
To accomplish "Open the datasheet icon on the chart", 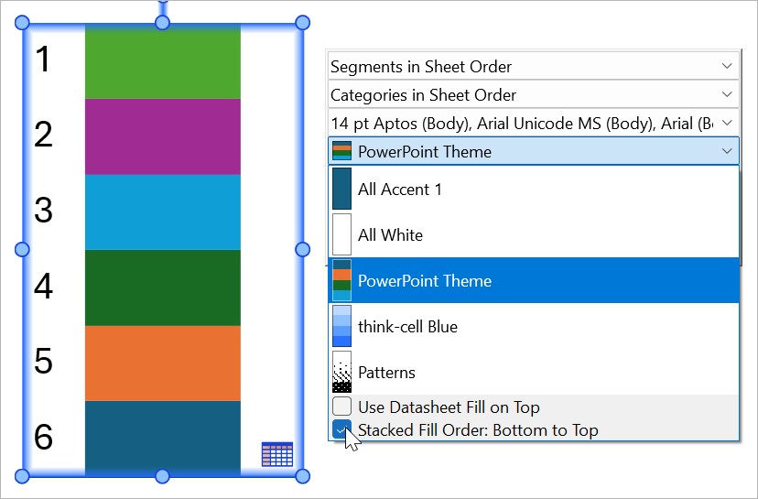I will 276,454.
